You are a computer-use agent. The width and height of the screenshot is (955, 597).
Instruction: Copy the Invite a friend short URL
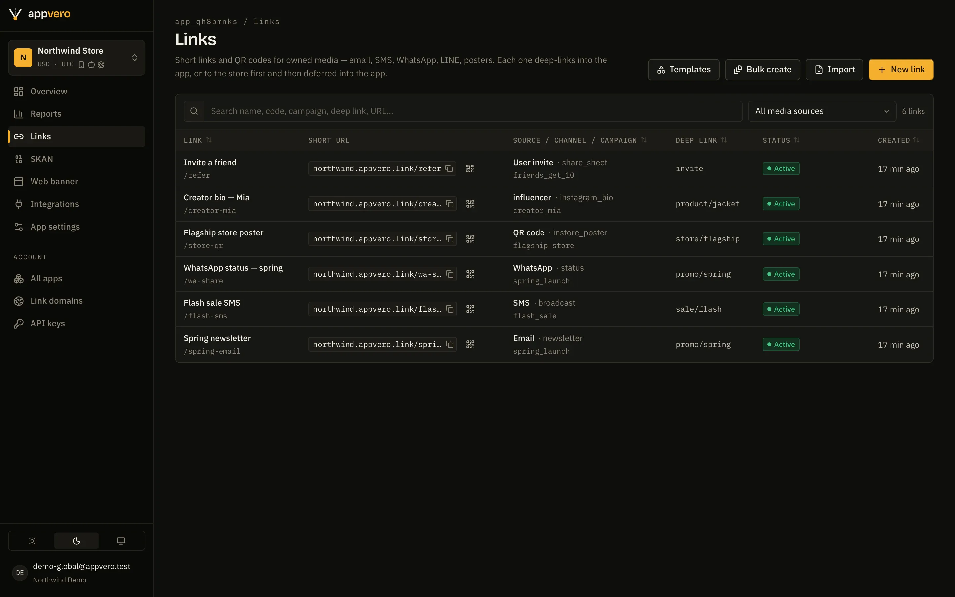coord(449,168)
